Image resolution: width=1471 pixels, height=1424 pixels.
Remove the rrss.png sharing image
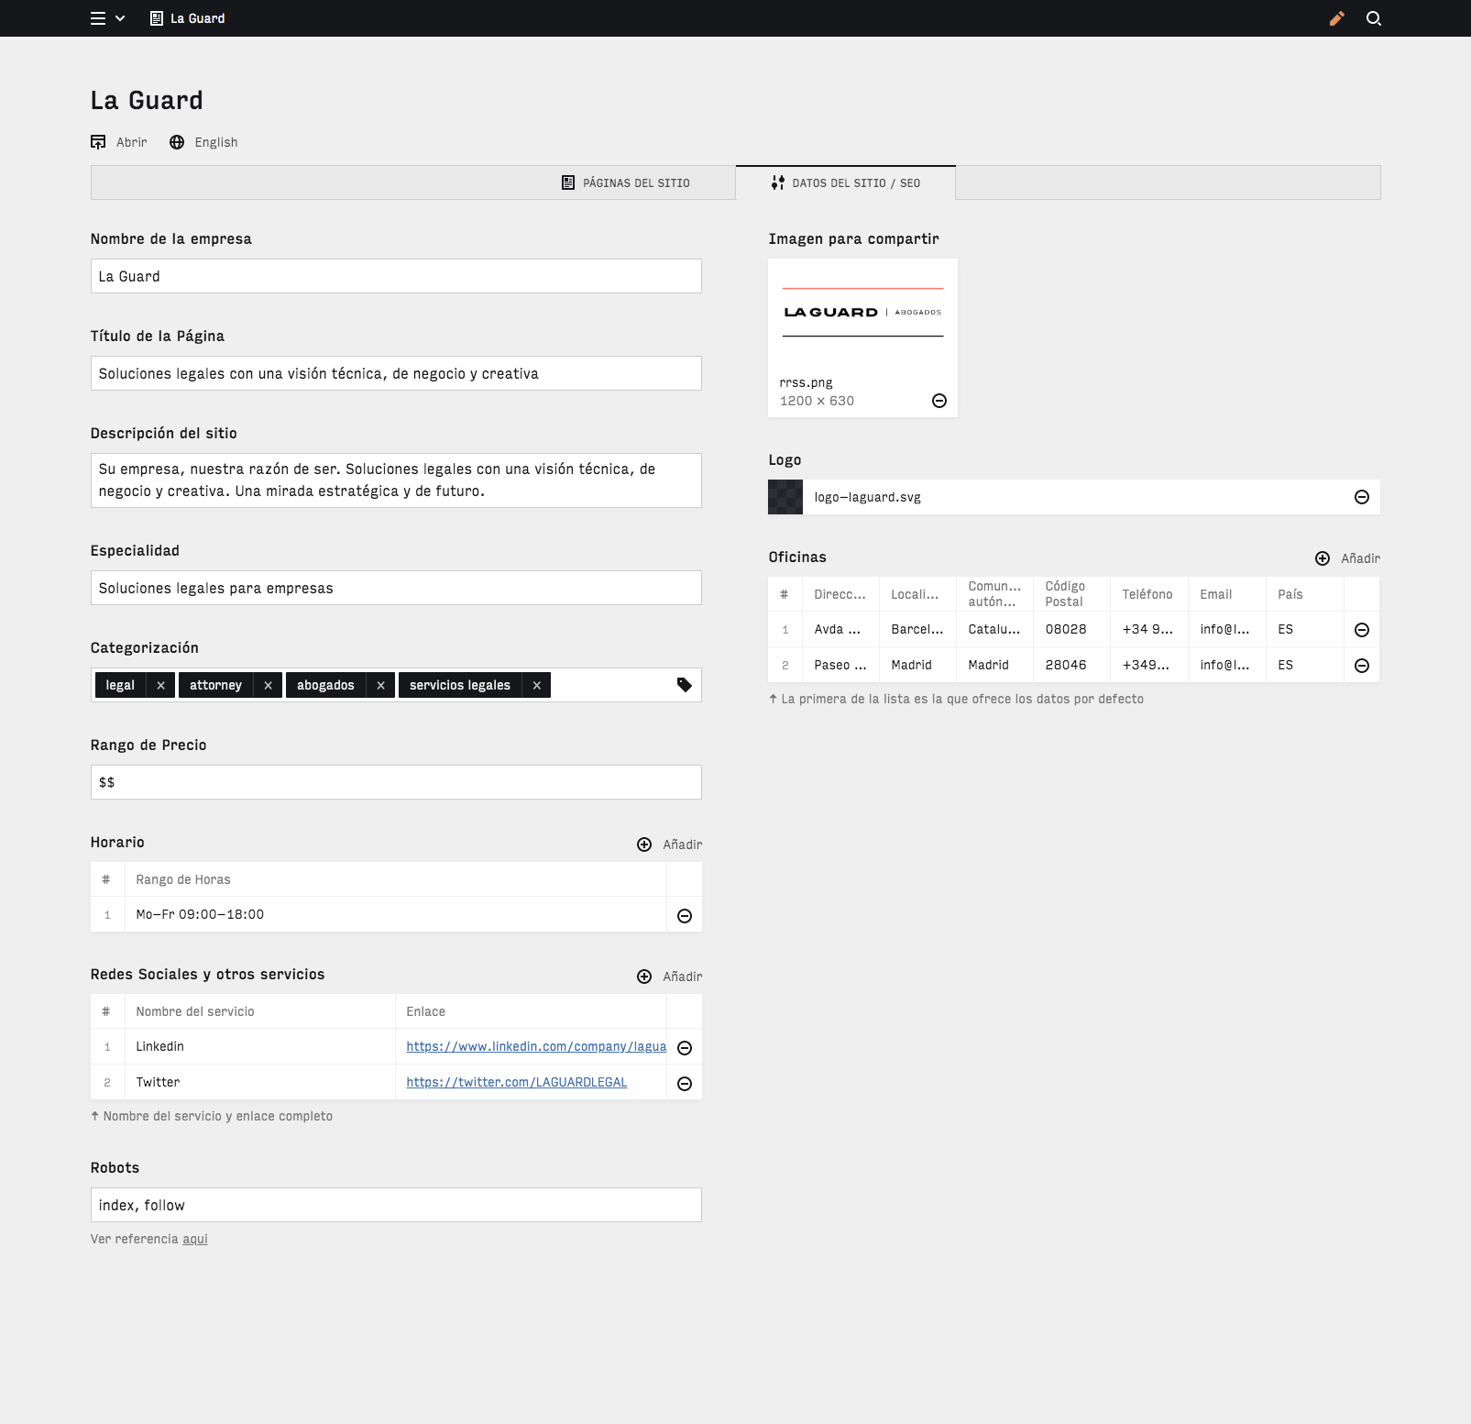(x=939, y=401)
